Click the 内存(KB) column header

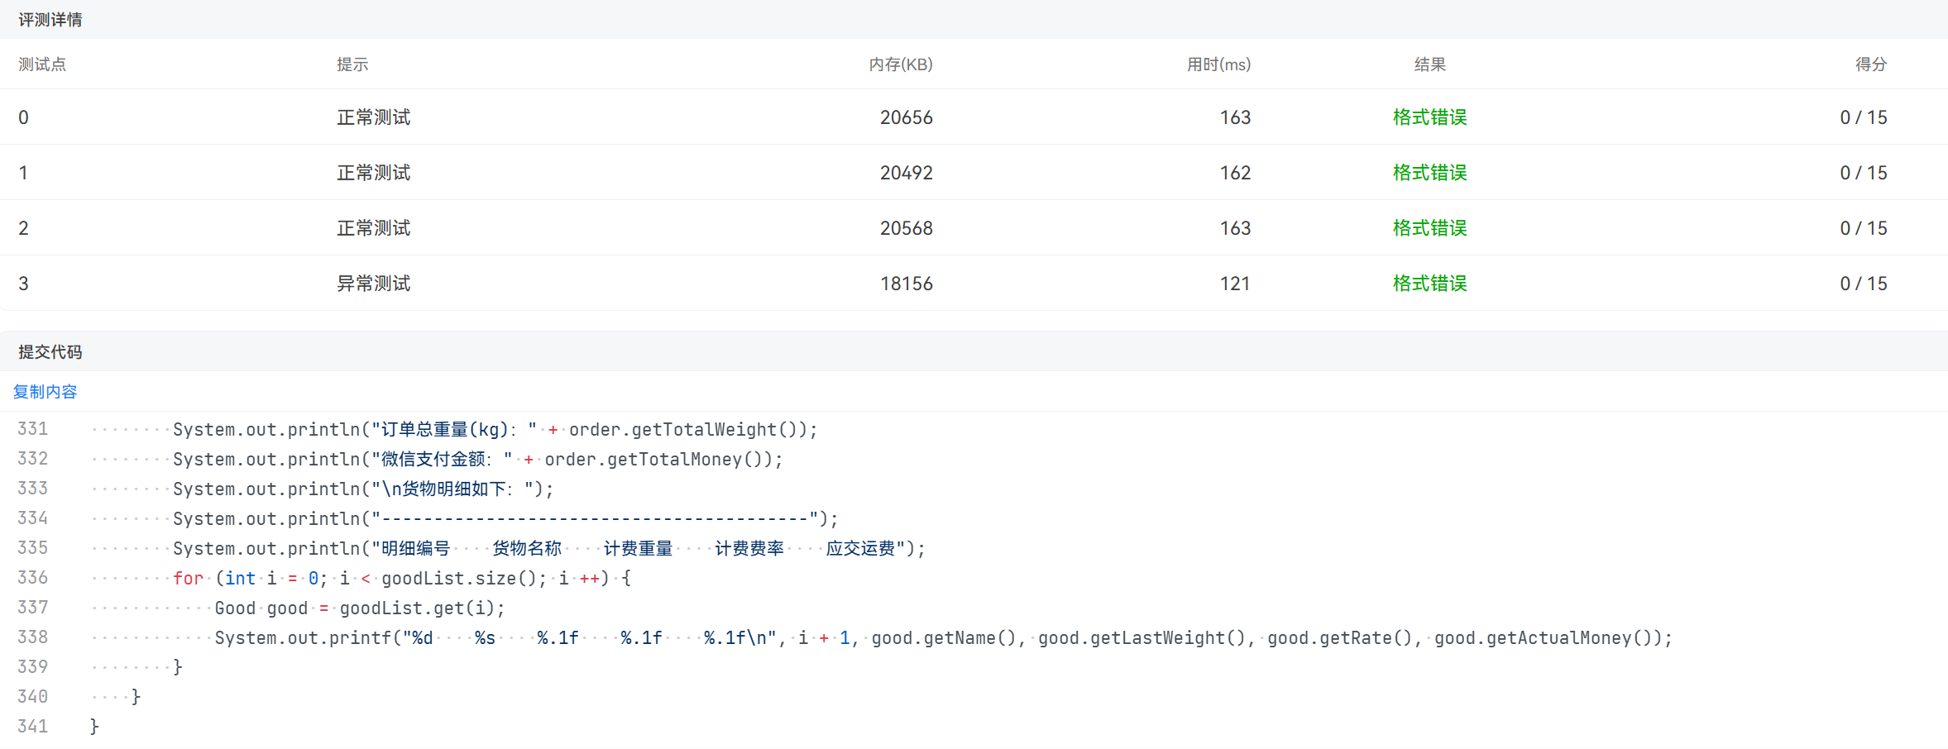(900, 64)
